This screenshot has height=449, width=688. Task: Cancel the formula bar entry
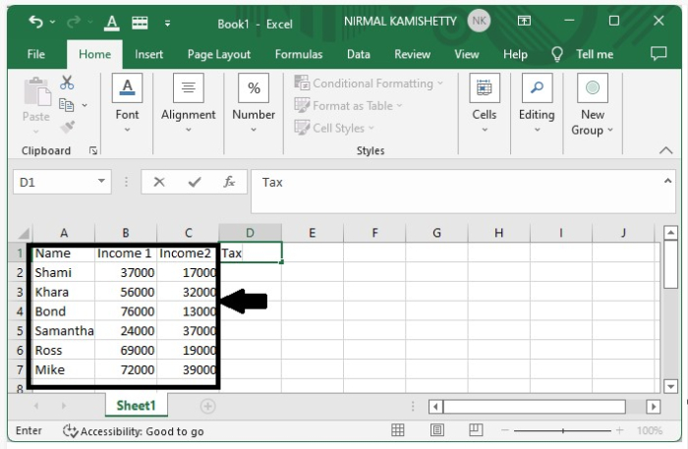click(x=159, y=182)
